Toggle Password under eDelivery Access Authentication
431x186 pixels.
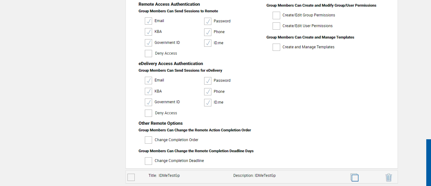click(x=208, y=81)
